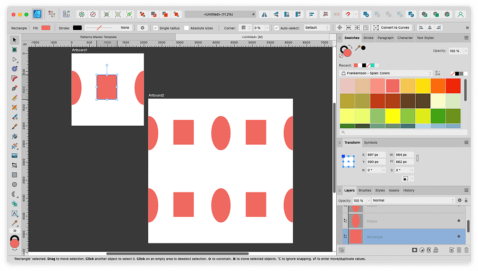Viewport: 478px width, 271px height.
Task: Enable the Absolute sizes checkbox
Action: point(186,28)
